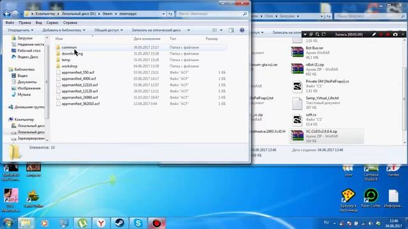
Task: Click the recorder zoom magnifier icon
Action: pos(317,34)
